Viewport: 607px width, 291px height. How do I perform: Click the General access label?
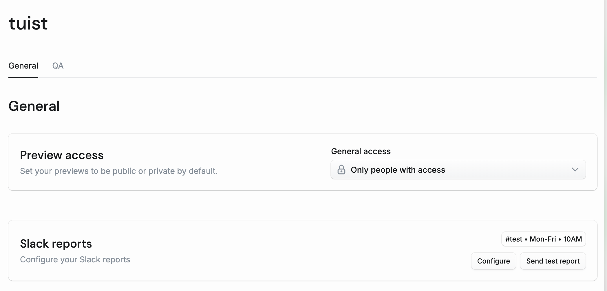(x=361, y=151)
